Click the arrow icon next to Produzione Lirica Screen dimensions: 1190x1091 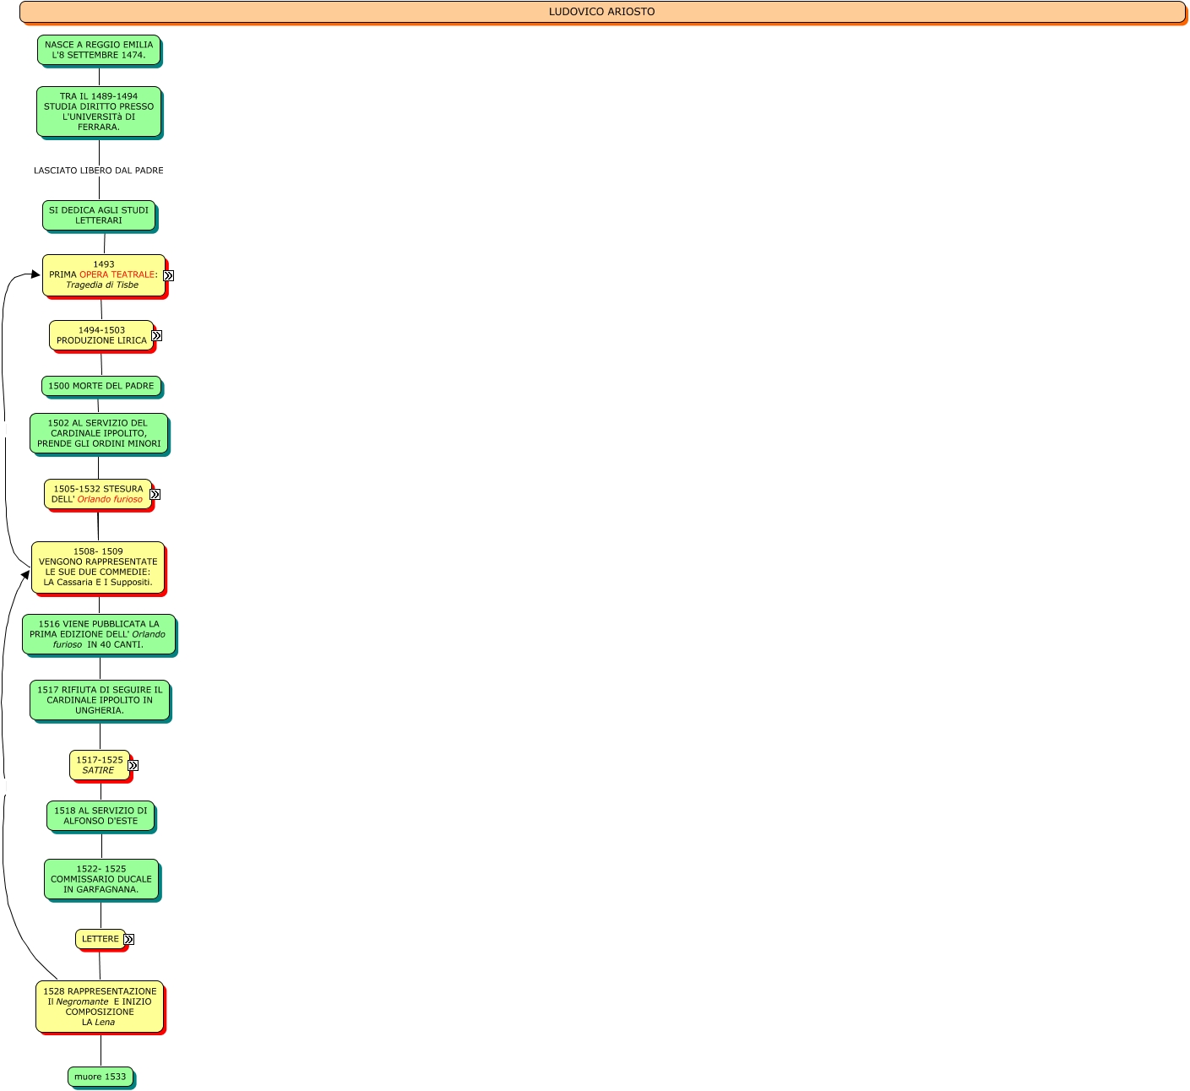(156, 336)
